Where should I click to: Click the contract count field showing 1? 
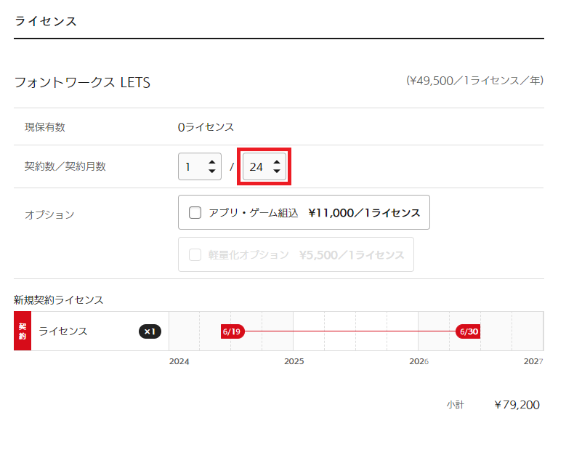coord(200,166)
